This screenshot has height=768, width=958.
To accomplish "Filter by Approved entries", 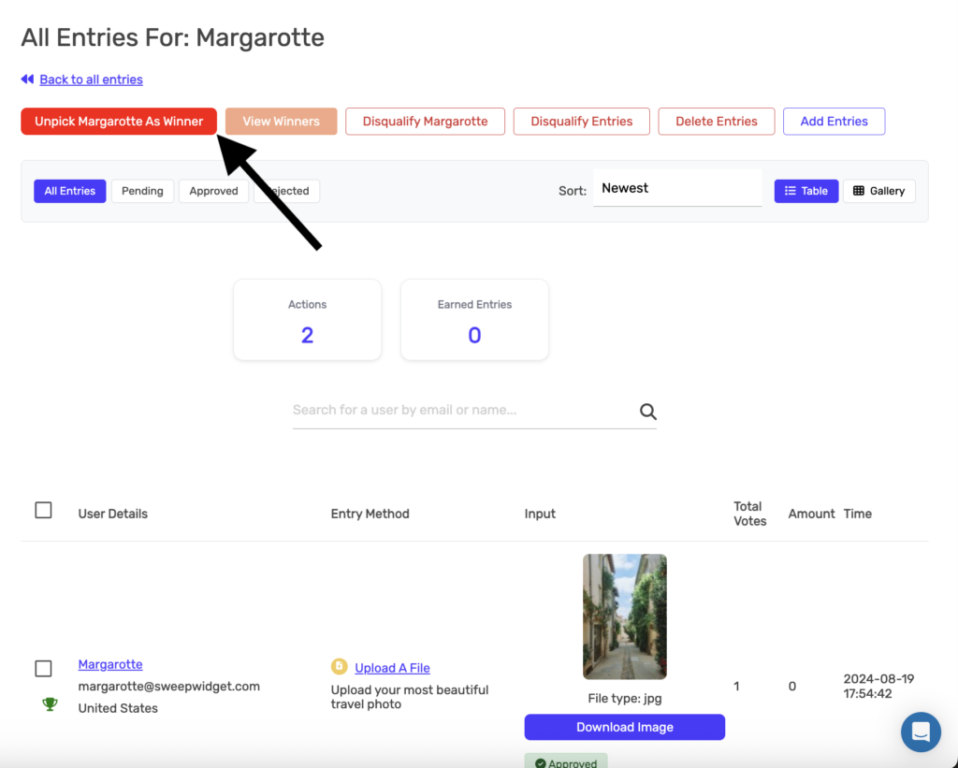I will tap(213, 191).
